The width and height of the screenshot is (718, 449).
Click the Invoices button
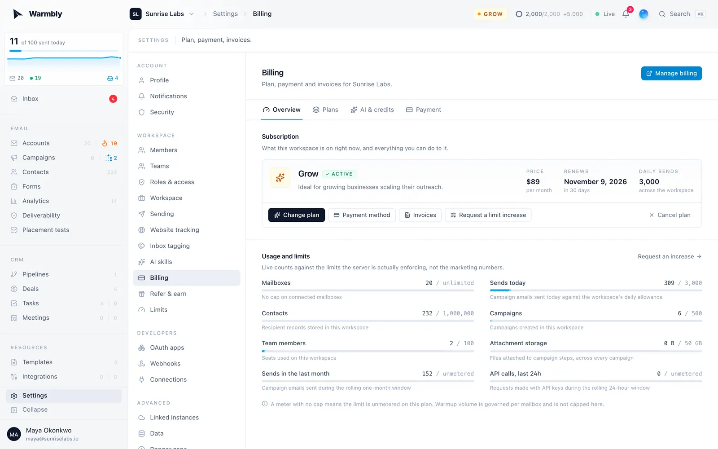[420, 215]
